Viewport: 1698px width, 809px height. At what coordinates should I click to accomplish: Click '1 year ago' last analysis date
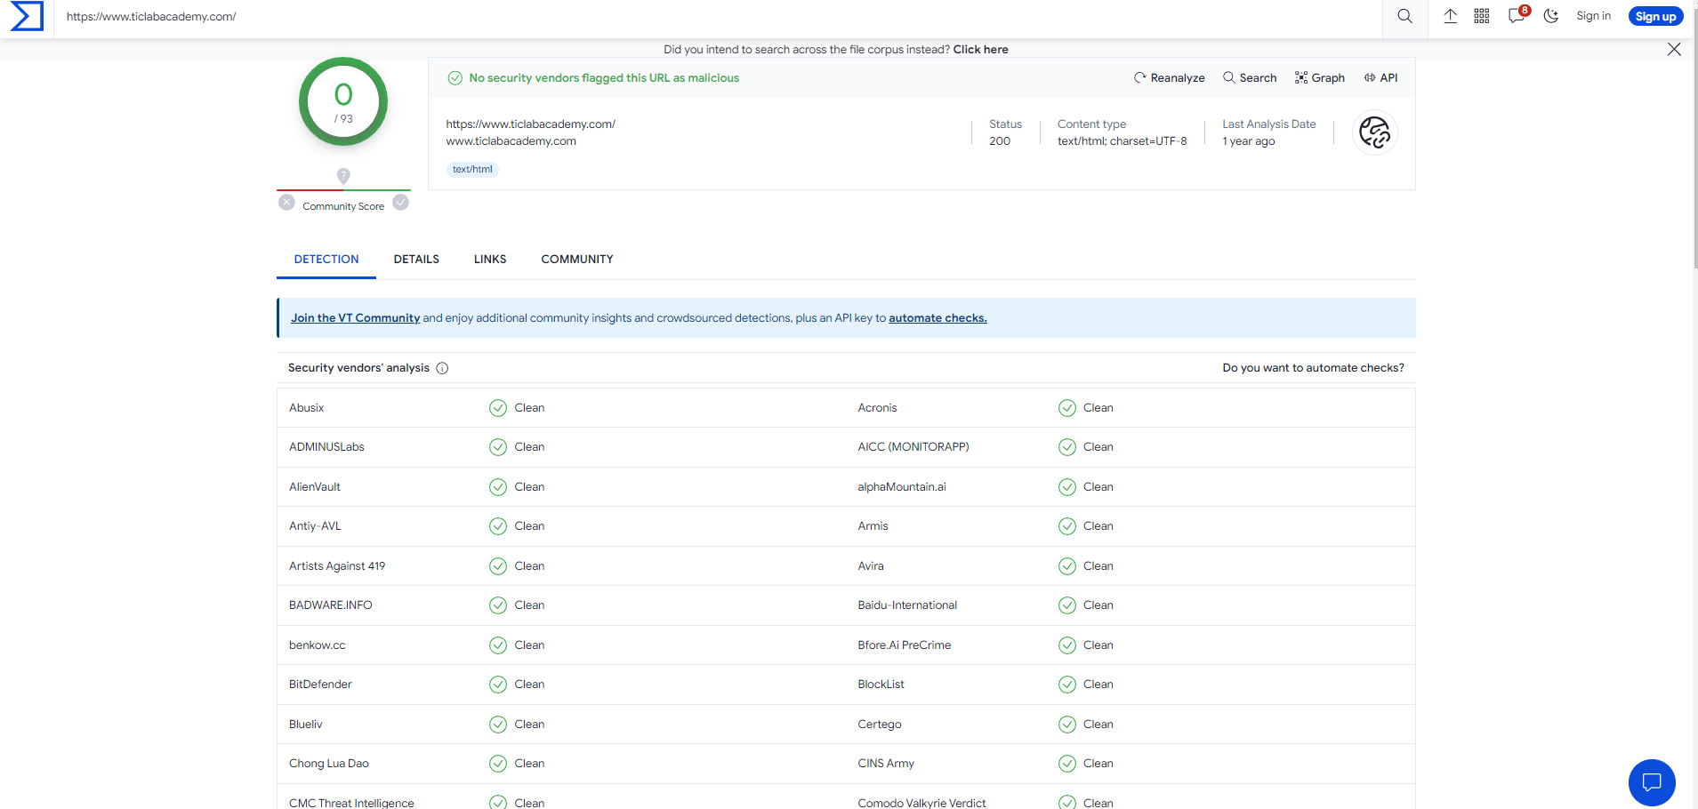coord(1249,141)
